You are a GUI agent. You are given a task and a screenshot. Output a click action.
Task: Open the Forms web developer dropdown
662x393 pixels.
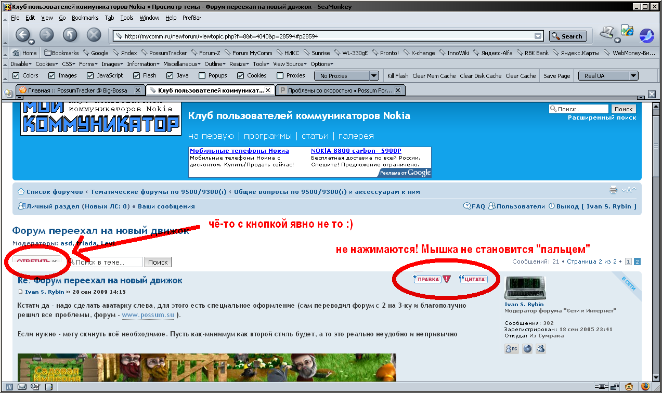88,64
